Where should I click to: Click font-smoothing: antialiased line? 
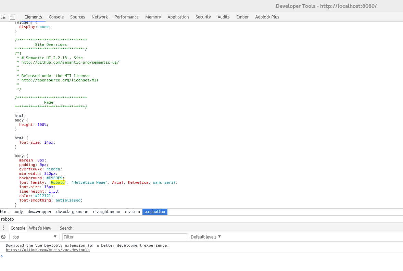coord(51,200)
